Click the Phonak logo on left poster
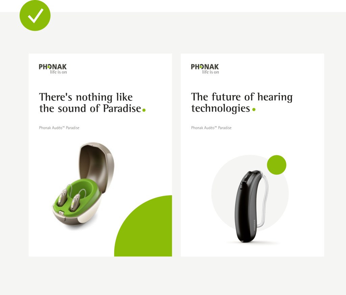This screenshot has height=295, width=346. pos(53,69)
